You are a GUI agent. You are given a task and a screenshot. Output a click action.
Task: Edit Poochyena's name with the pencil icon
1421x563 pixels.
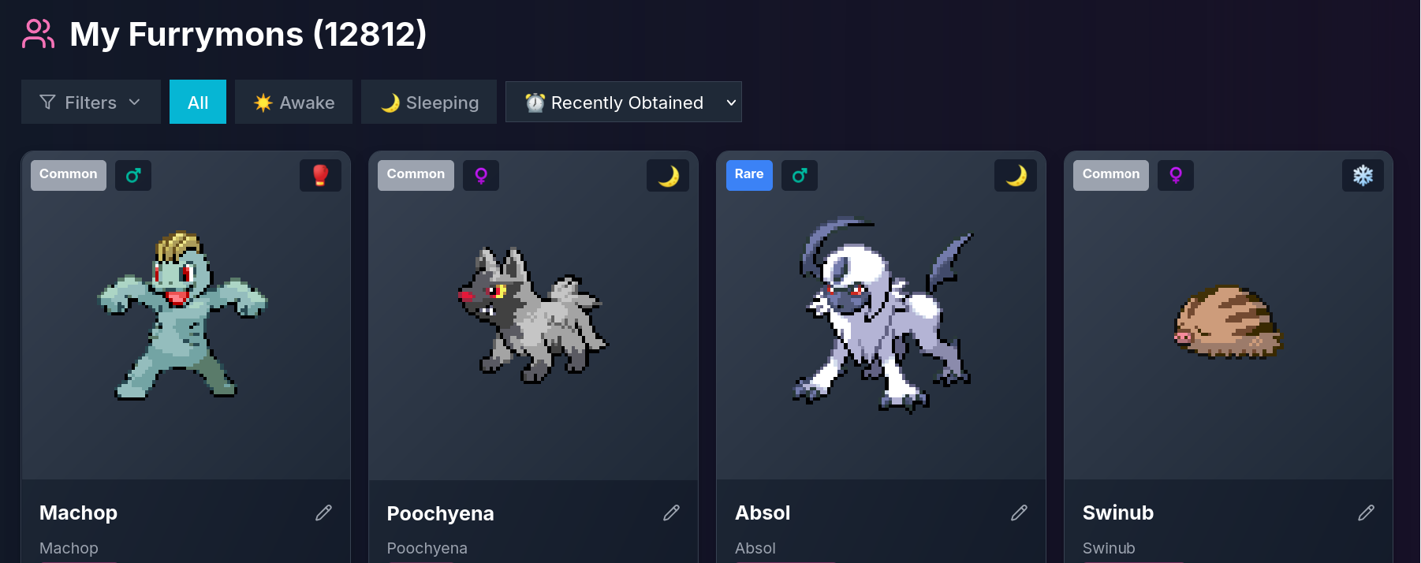pyautogui.click(x=671, y=513)
